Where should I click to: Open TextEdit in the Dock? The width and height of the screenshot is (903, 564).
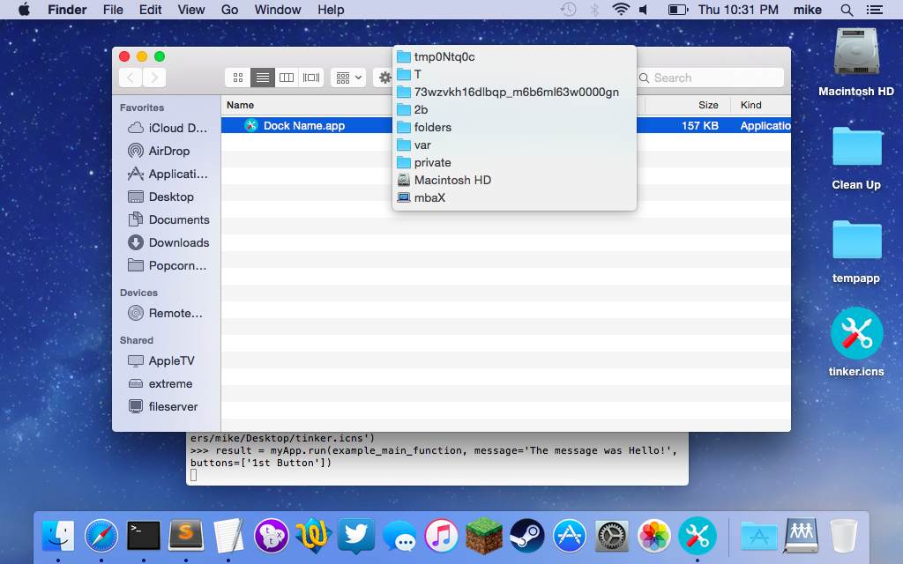pos(228,536)
